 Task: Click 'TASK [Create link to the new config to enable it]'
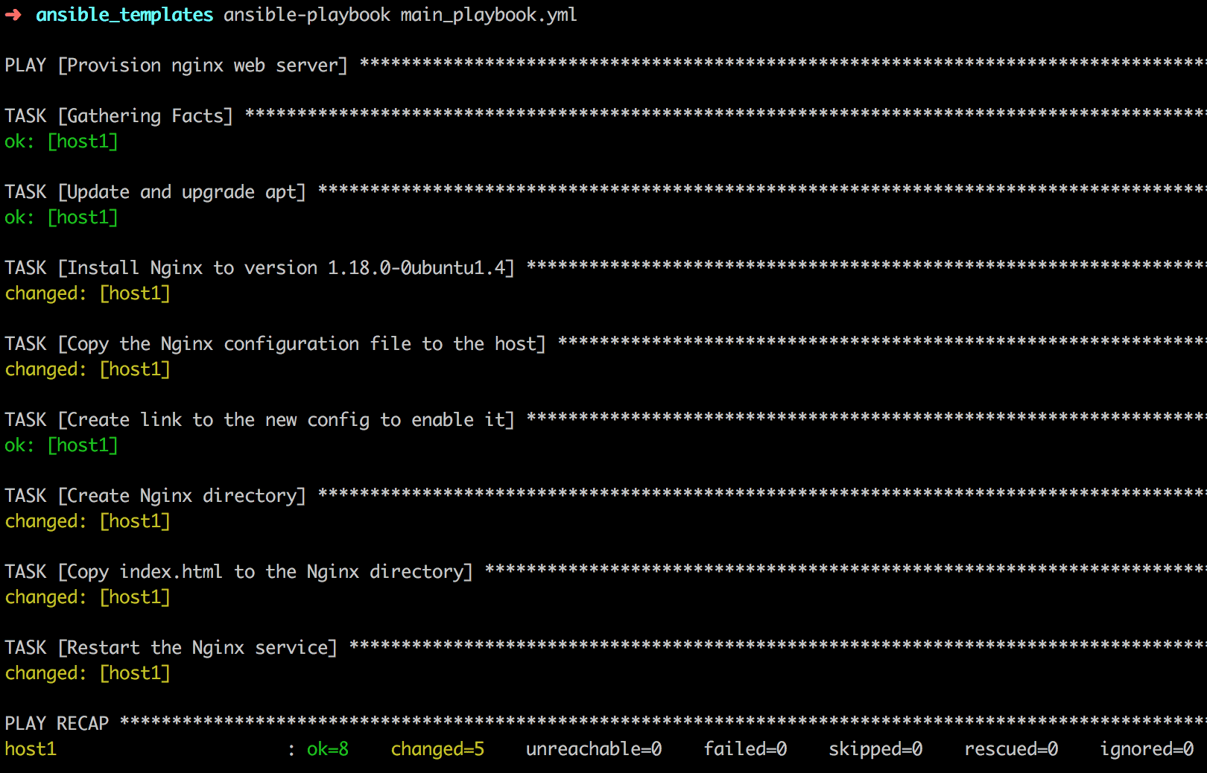(259, 420)
